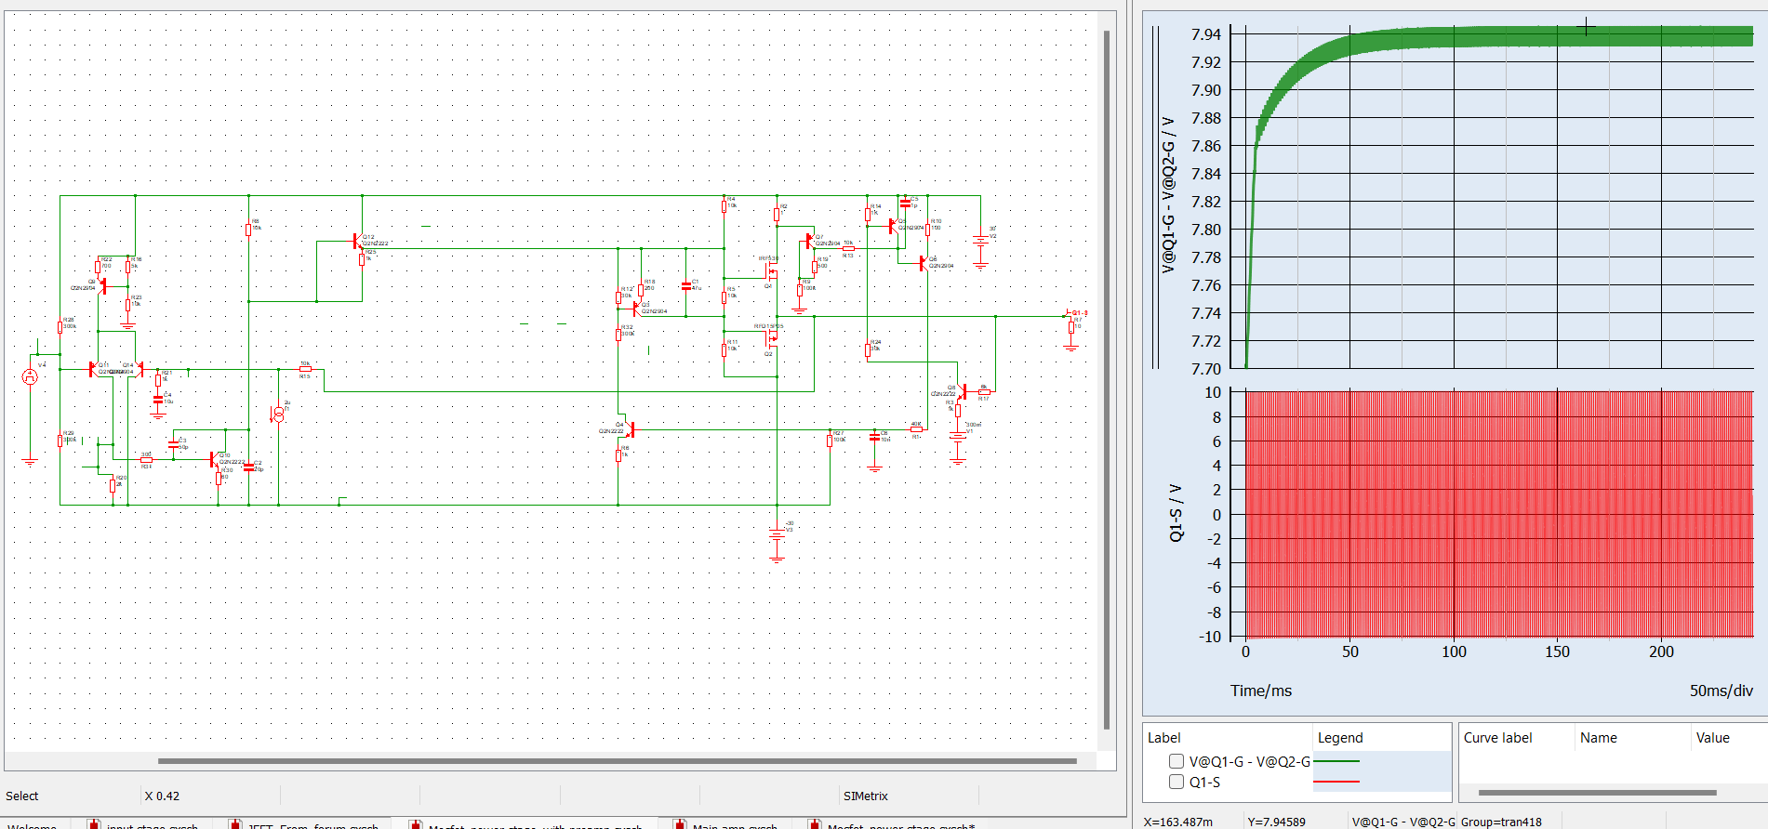Image resolution: width=1768 pixels, height=829 pixels.
Task: Click the 'X 0.42' status bar entry
Action: pos(162,796)
